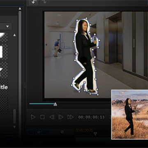The height and width of the screenshot is (148, 148).
Task: Select the star shape mask thumbnail
Action: pyautogui.click(x=3, y=70)
